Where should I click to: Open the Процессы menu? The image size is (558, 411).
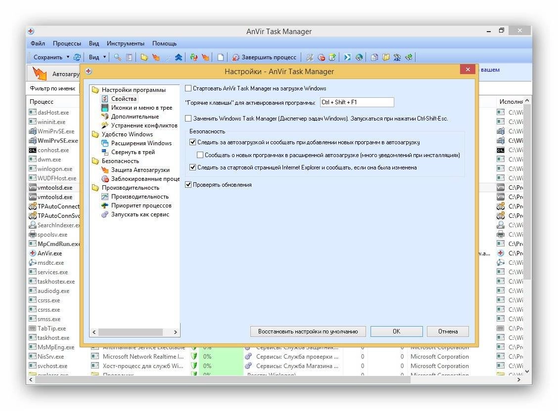[67, 43]
